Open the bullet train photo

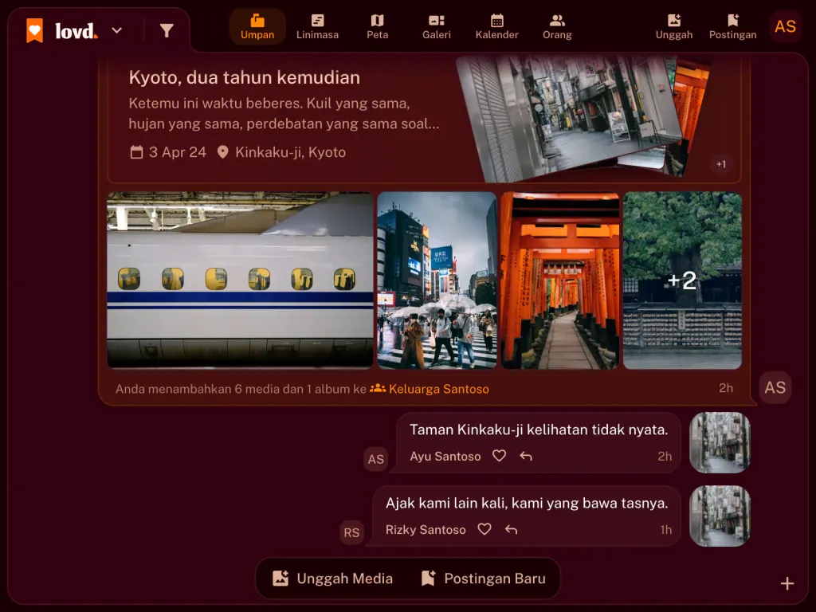point(240,280)
